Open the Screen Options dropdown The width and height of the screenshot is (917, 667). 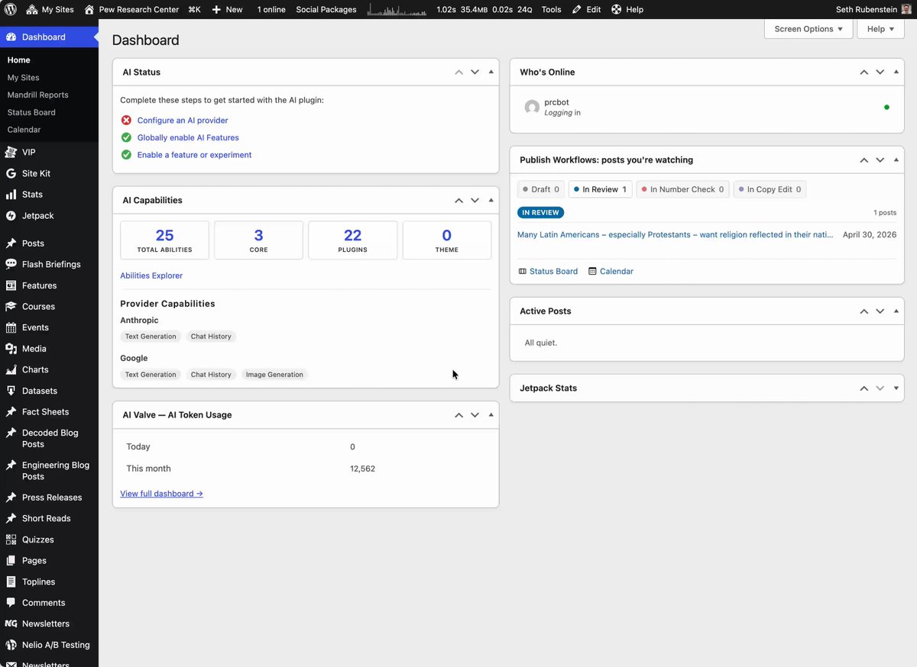[x=808, y=29]
